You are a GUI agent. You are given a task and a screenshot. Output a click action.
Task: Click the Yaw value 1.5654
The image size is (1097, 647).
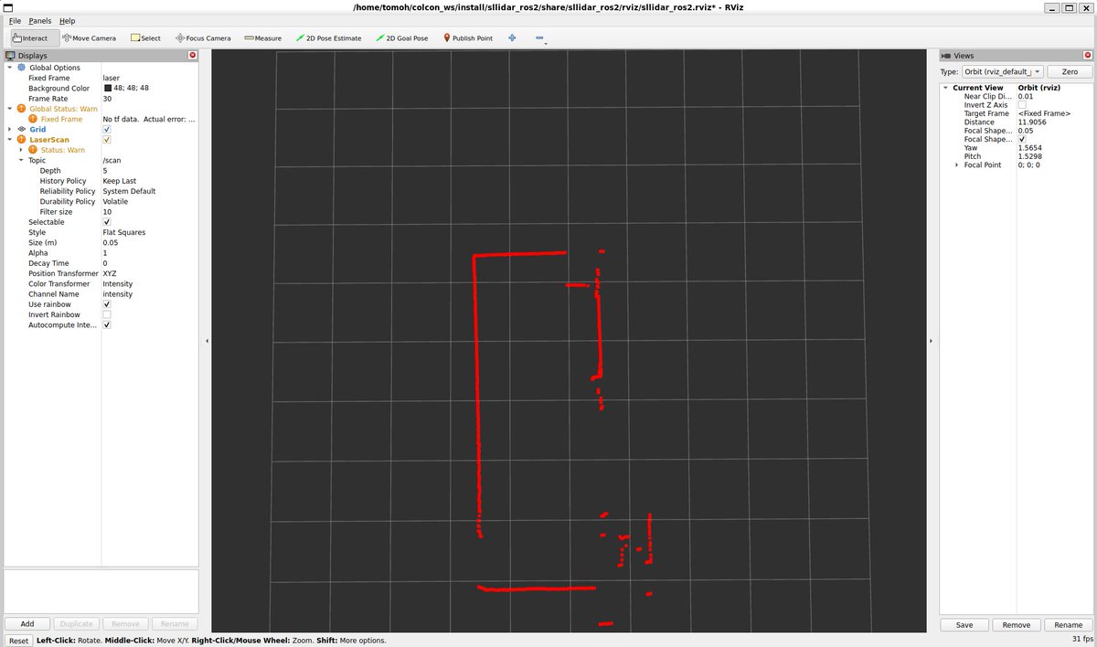(1029, 147)
